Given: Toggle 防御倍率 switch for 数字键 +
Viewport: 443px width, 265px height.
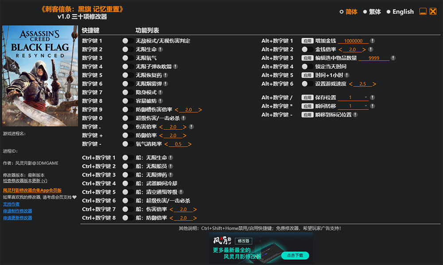Looking at the screenshot, I should (128, 136).
